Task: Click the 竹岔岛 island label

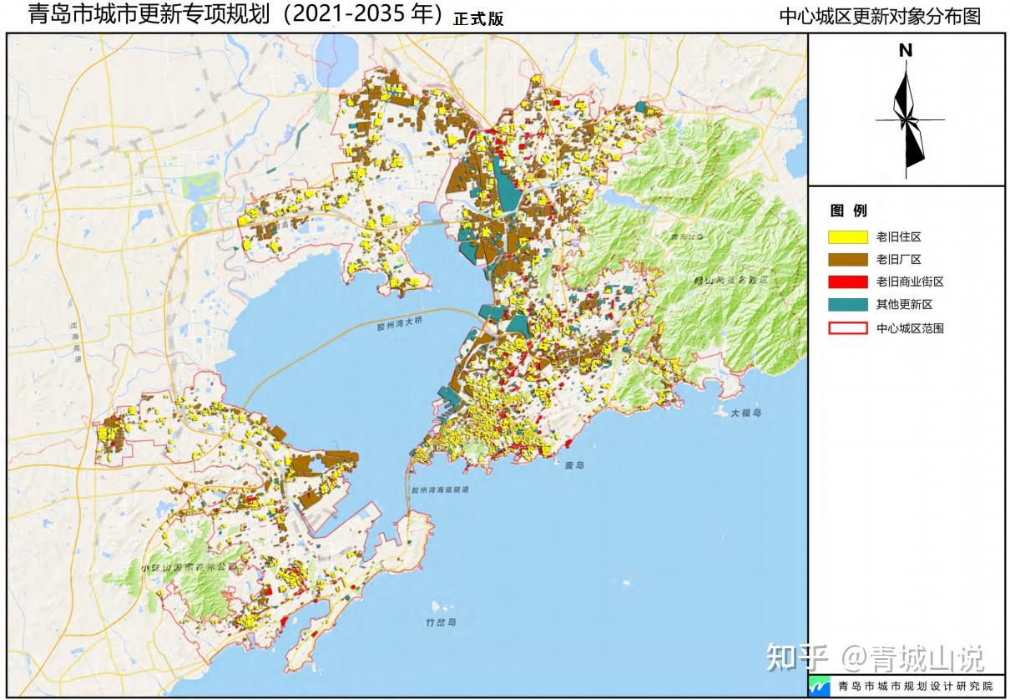Action: coord(442,623)
